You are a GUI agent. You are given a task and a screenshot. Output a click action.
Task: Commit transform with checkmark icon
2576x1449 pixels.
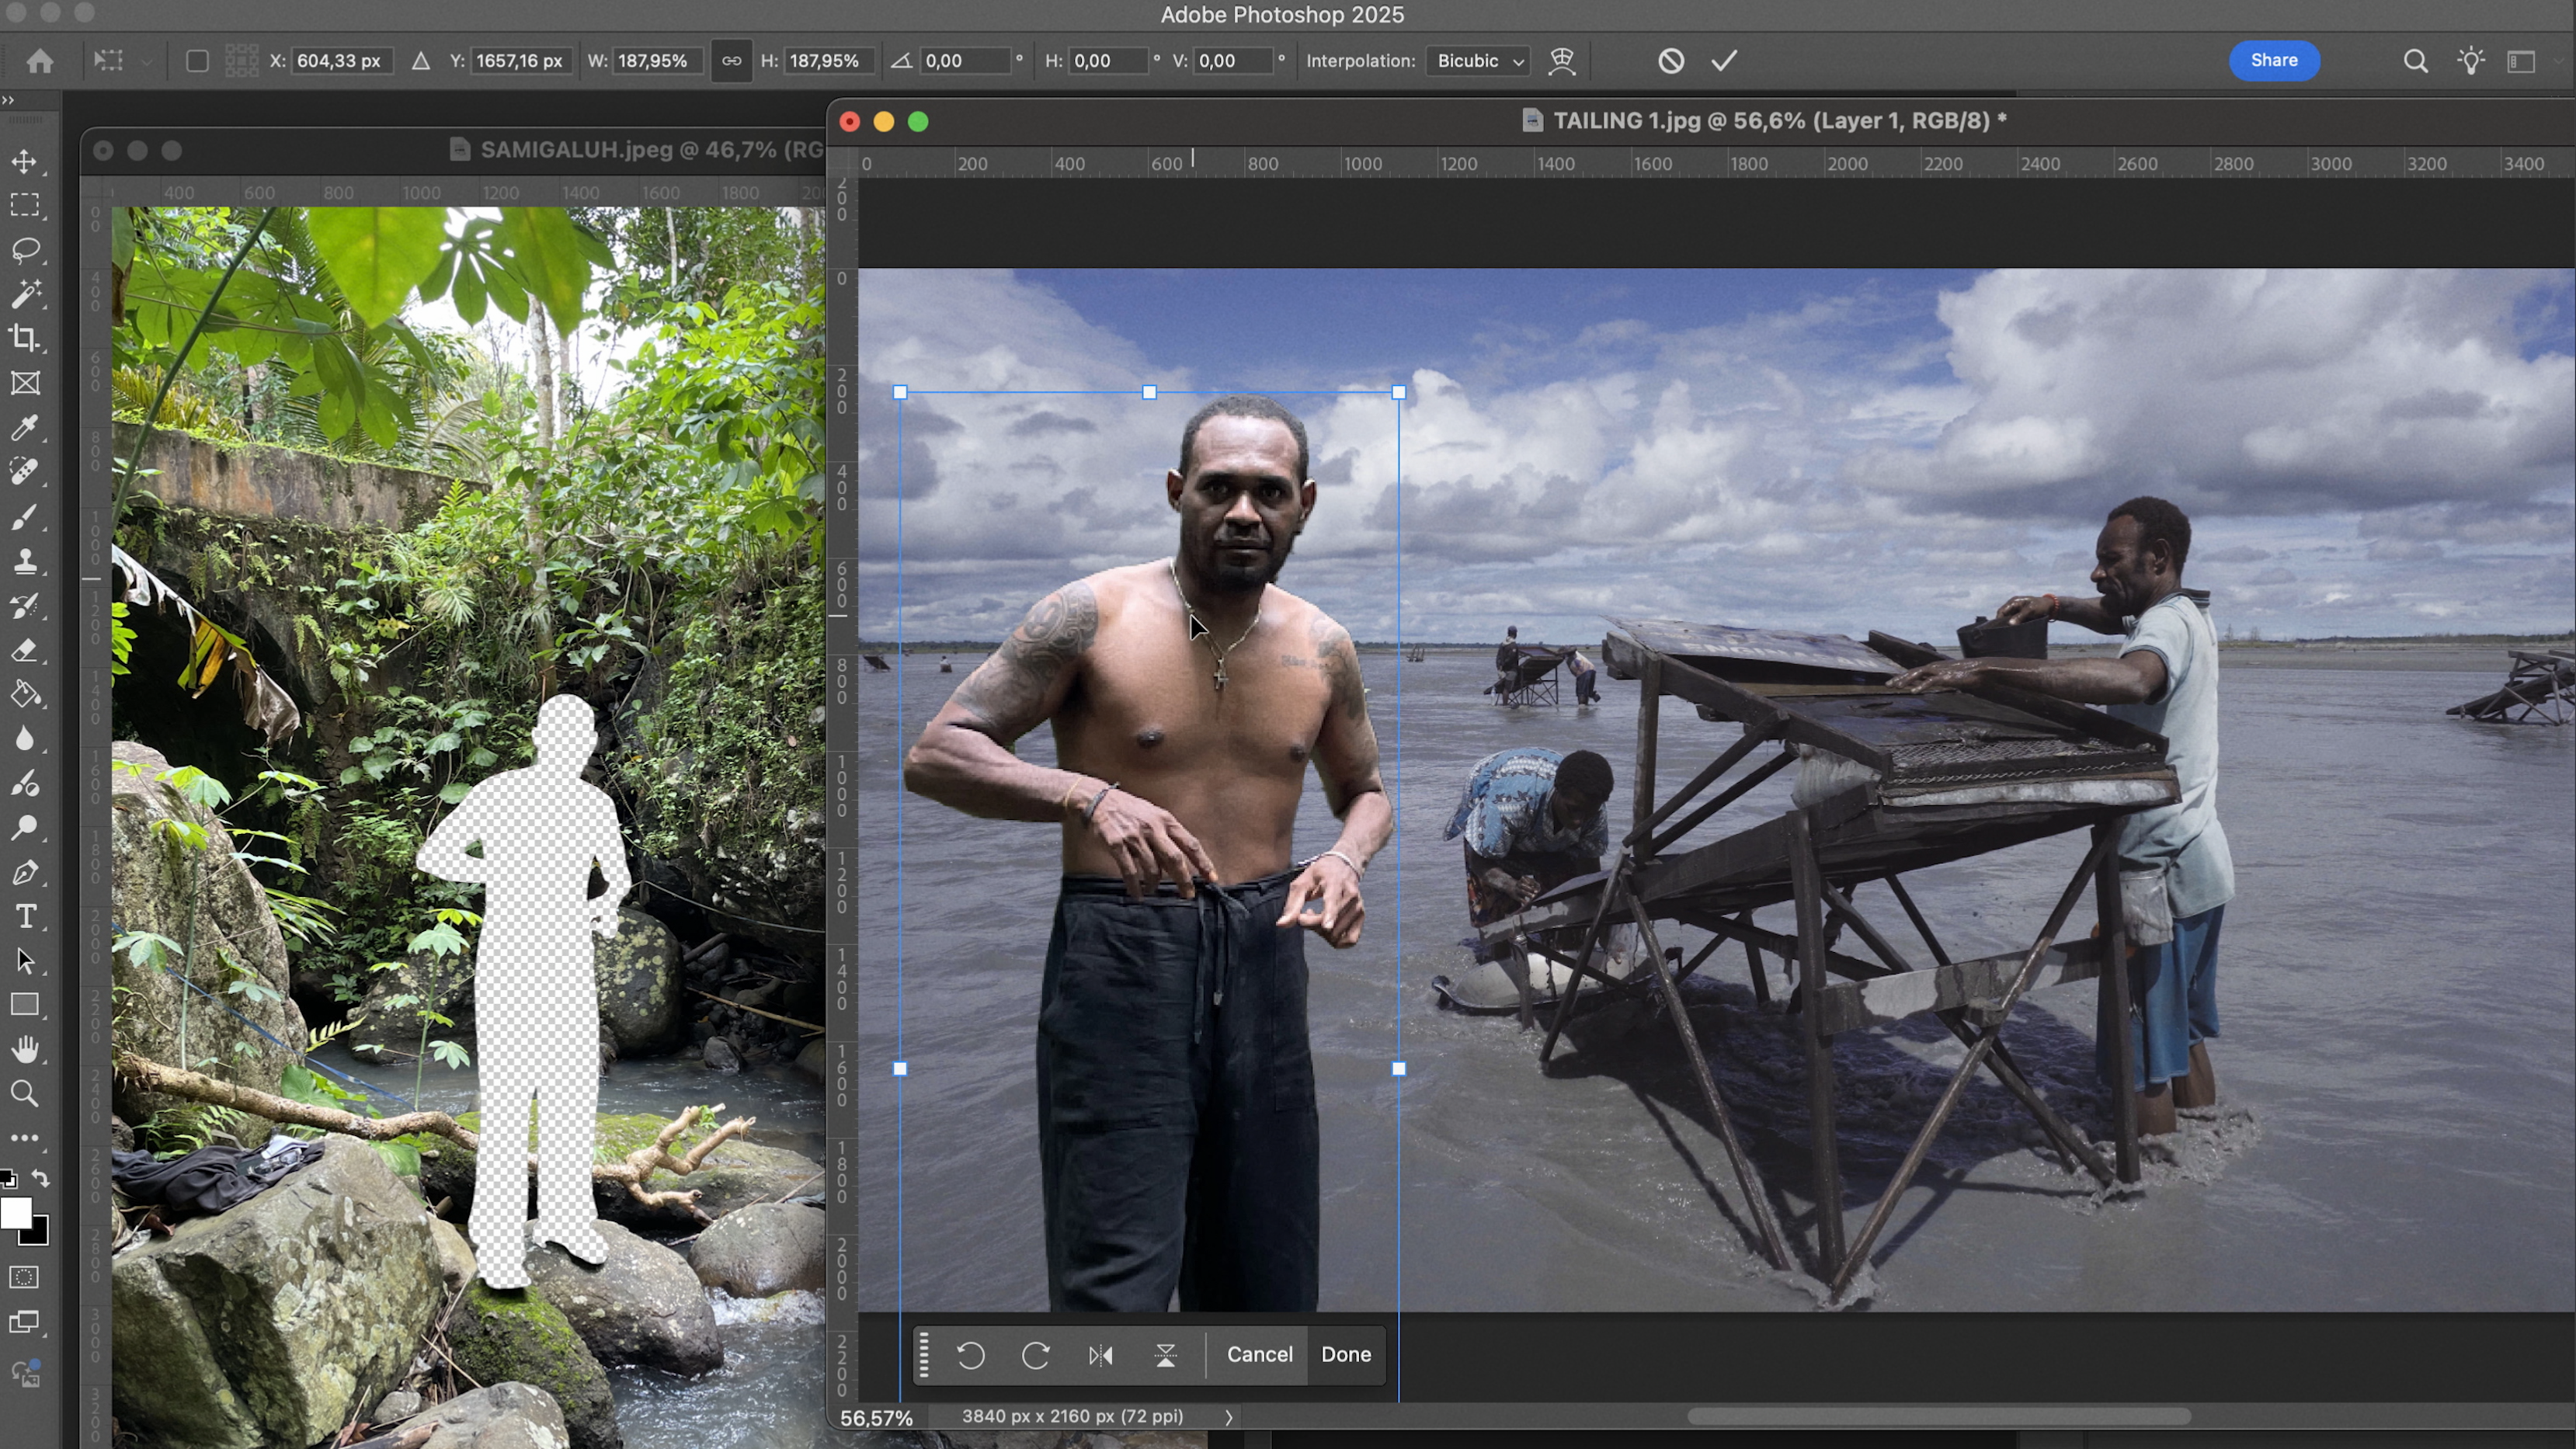1724,61
